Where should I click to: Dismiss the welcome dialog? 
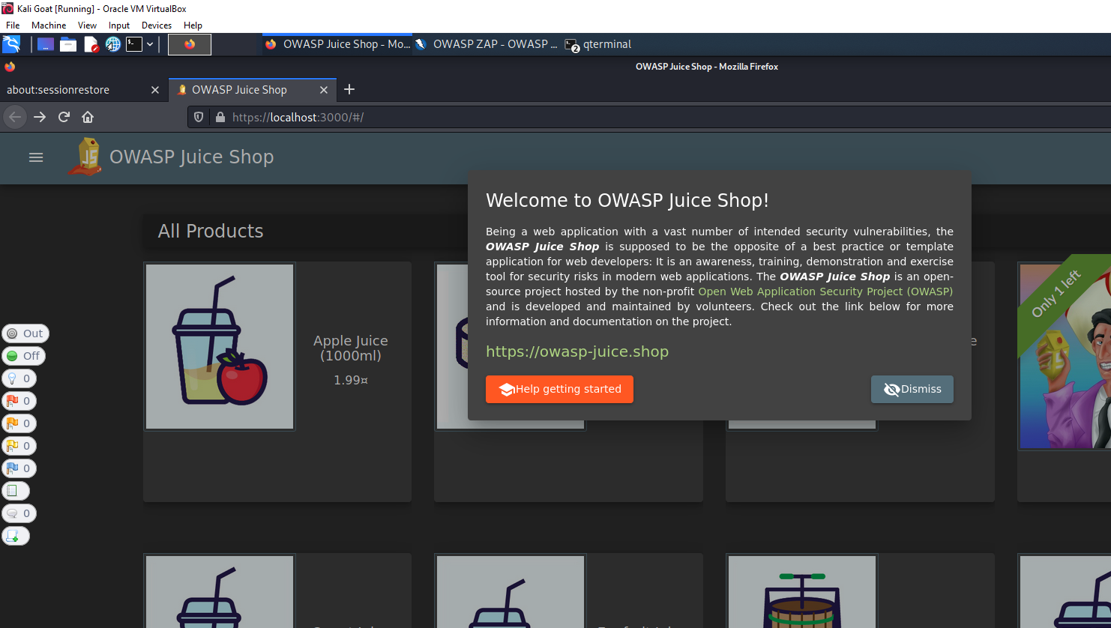912,389
